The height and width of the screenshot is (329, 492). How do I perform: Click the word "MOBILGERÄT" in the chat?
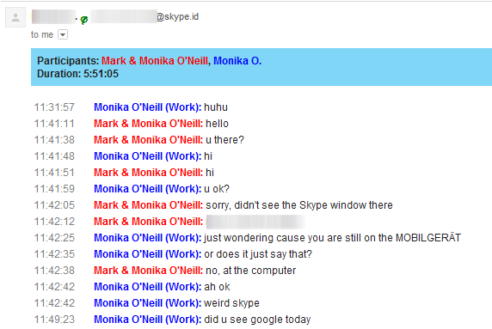click(428, 237)
